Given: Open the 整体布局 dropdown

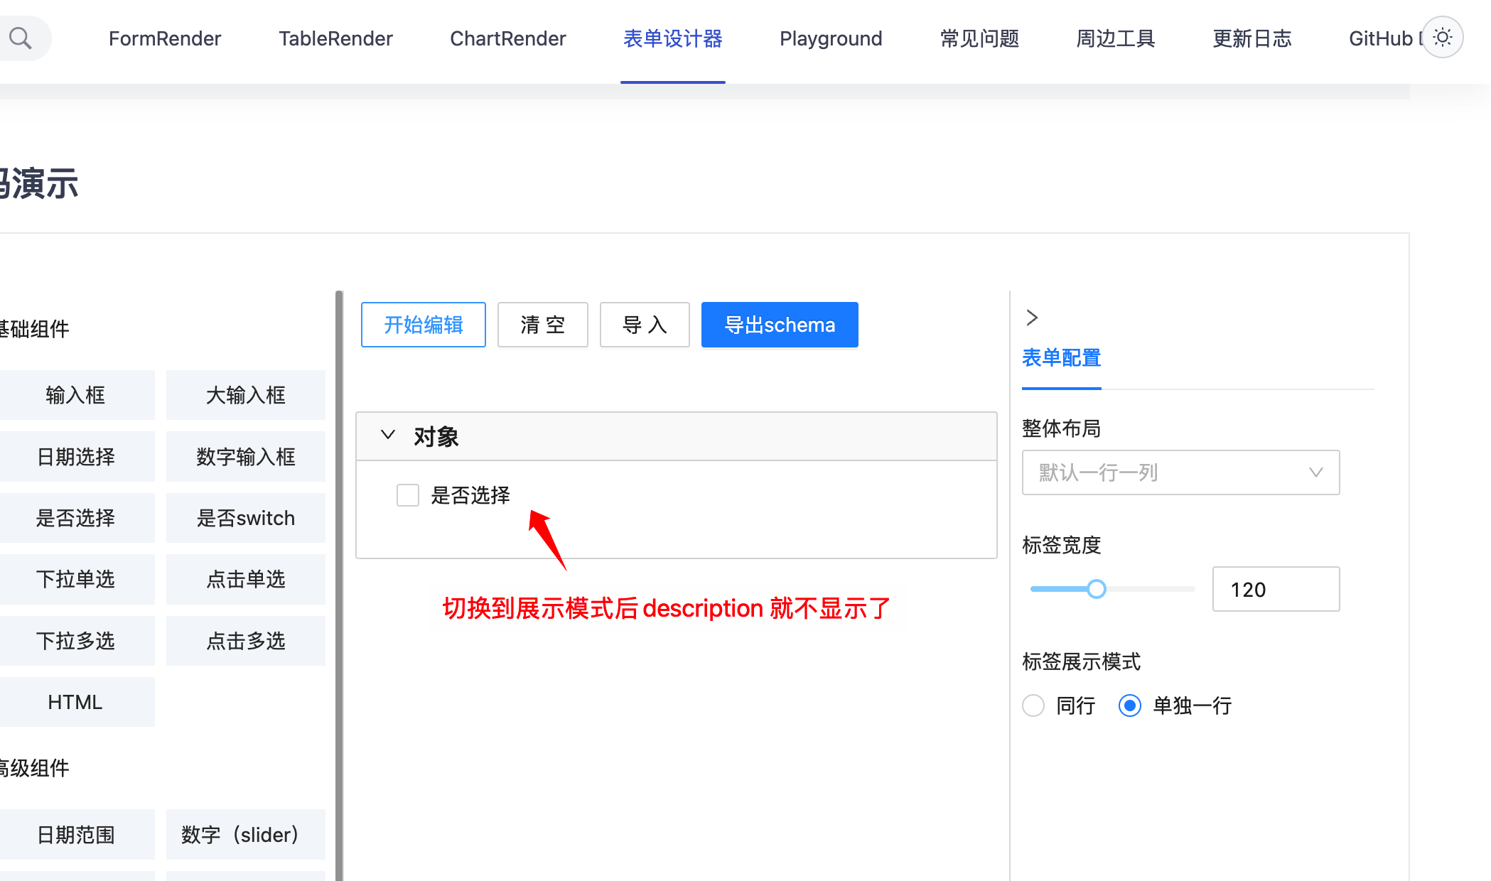Looking at the screenshot, I should tap(1180, 472).
